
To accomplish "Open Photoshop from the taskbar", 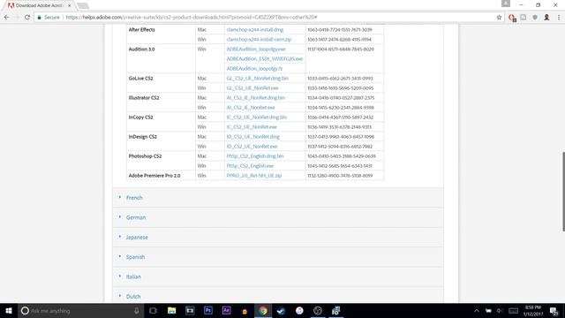I will click(208, 310).
